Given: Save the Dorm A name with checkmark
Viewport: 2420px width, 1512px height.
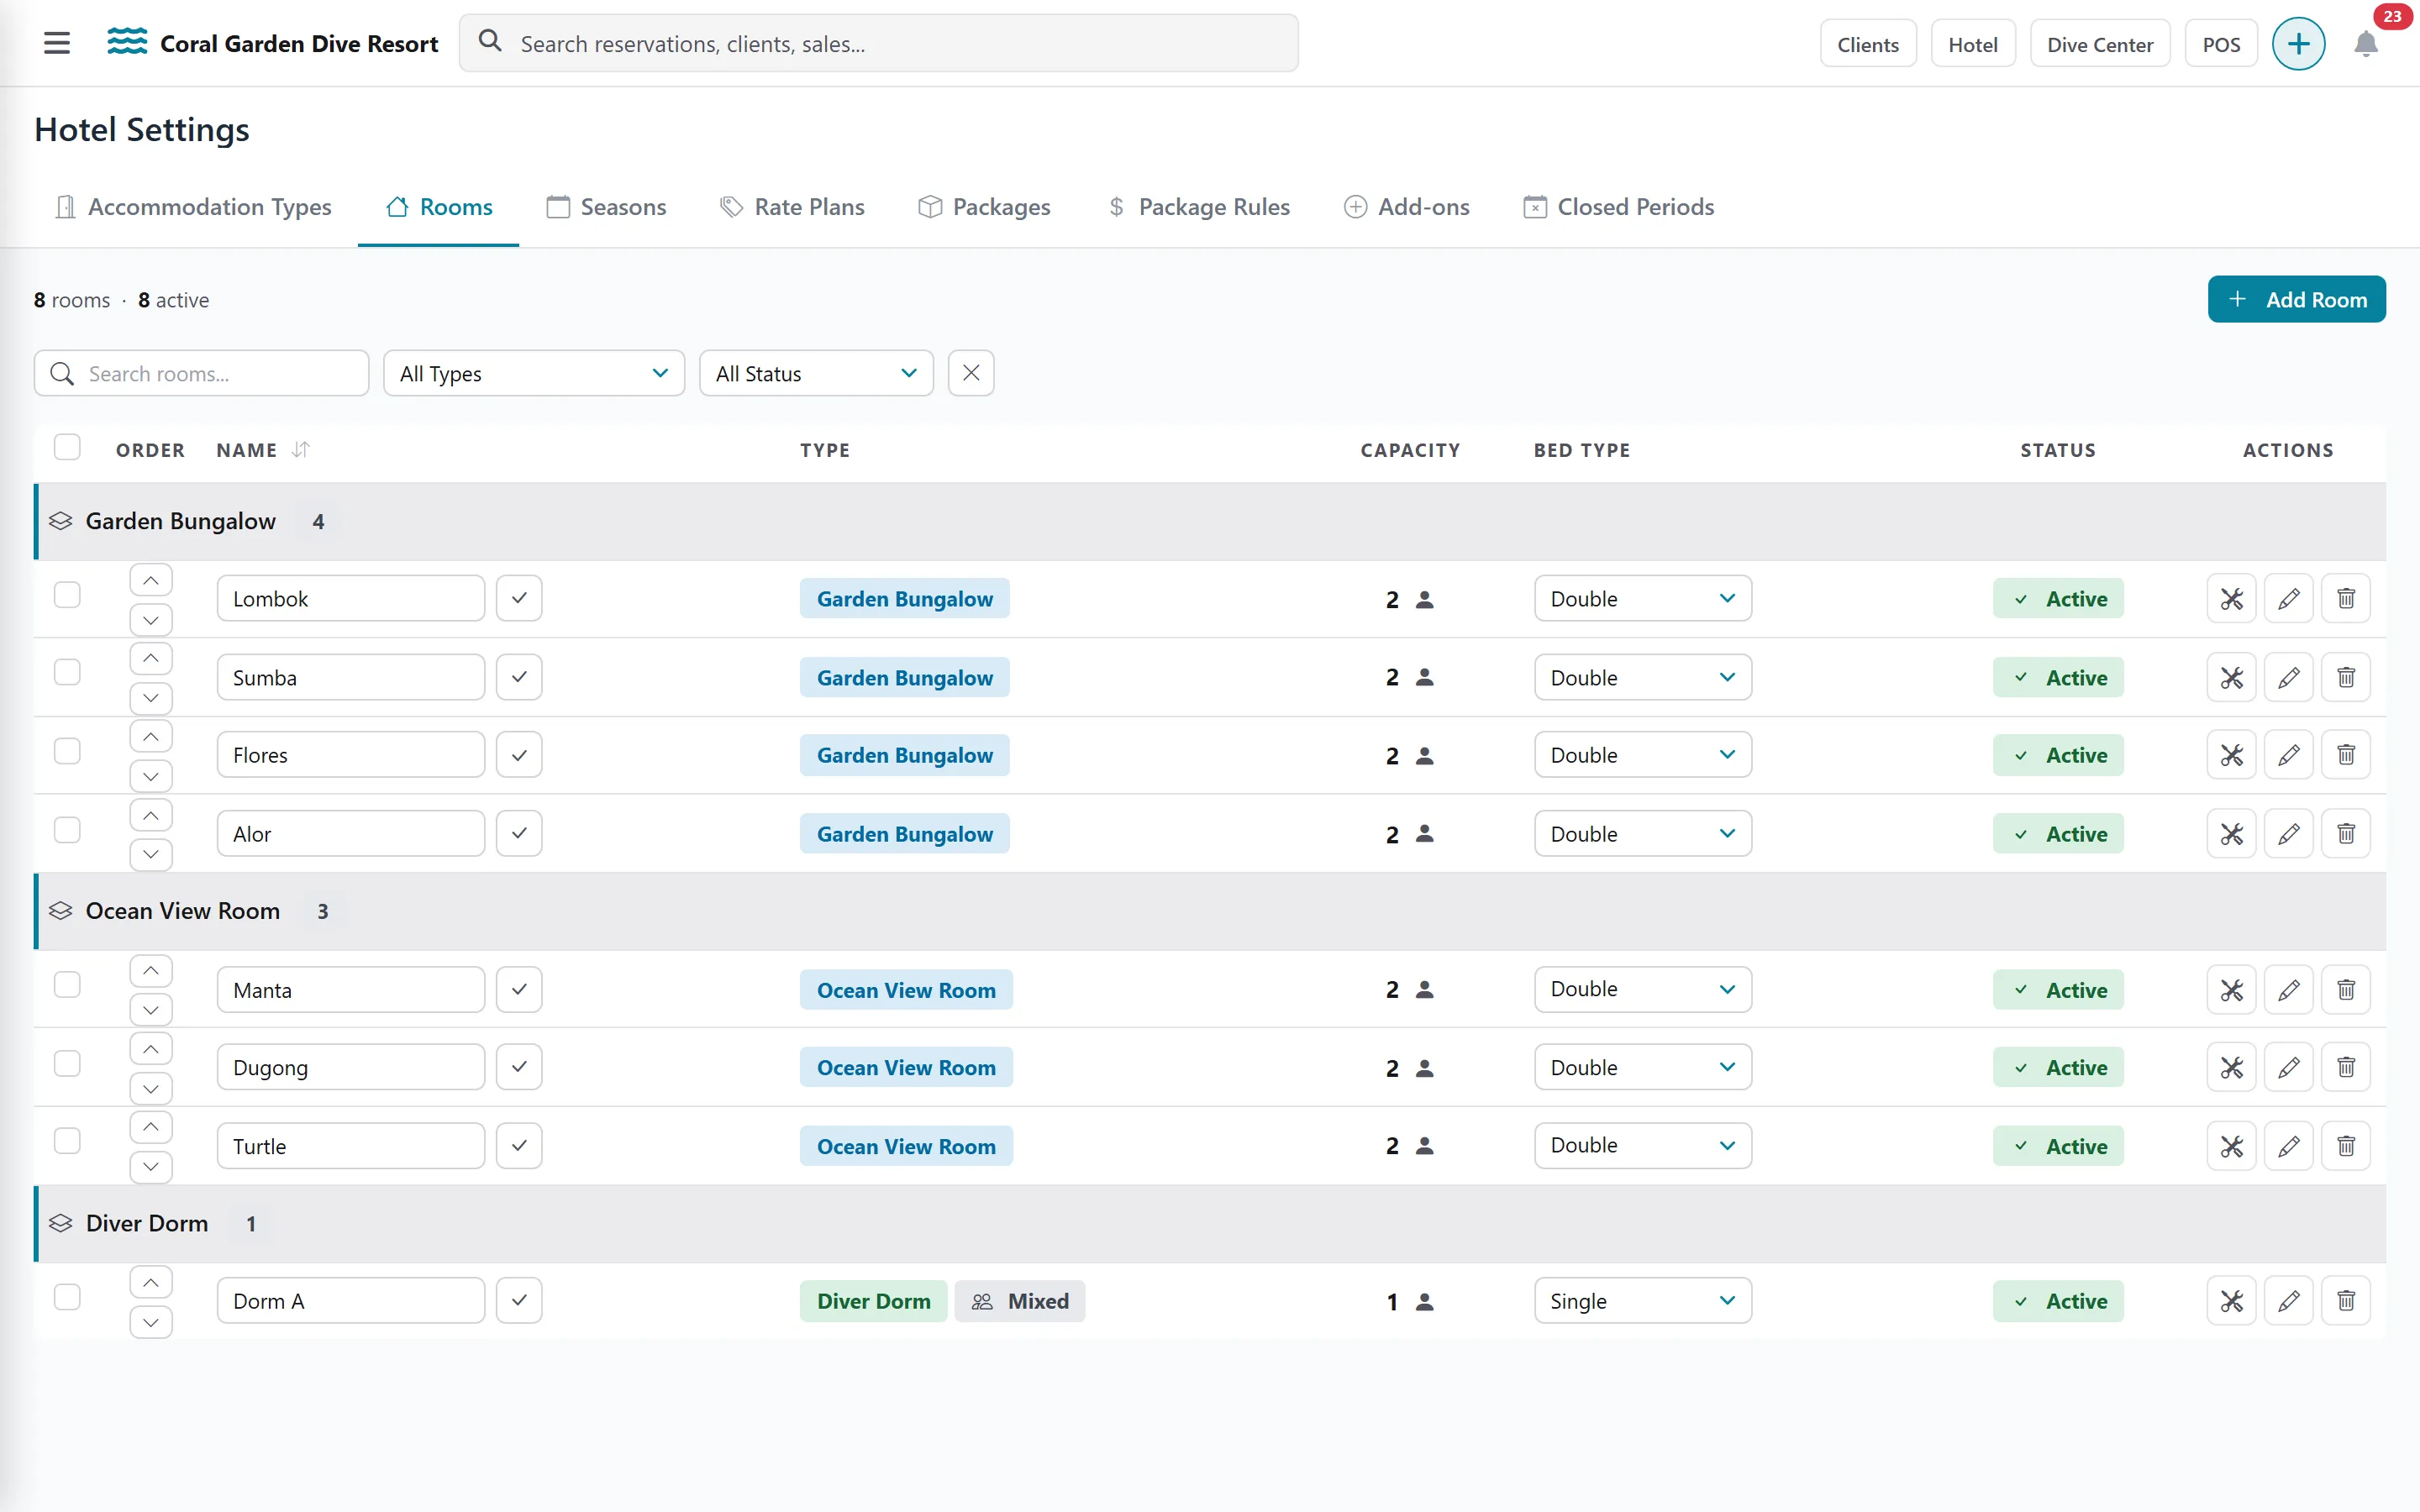Looking at the screenshot, I should [x=519, y=1300].
